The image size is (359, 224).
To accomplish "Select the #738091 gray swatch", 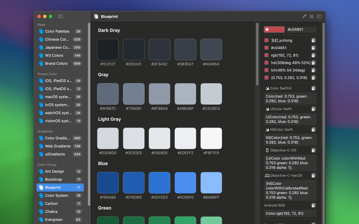I will 134,94.
